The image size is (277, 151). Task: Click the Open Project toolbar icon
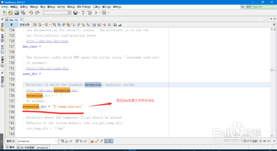(17, 13)
